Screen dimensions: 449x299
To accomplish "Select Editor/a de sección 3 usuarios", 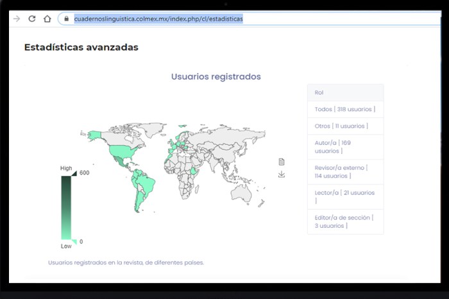I will 344,221.
